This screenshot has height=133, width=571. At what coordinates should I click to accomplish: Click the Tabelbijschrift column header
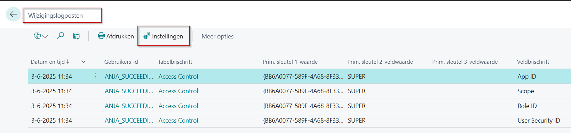(x=175, y=62)
